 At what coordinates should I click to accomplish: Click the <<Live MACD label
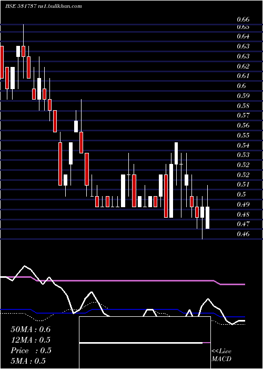coord(221,355)
